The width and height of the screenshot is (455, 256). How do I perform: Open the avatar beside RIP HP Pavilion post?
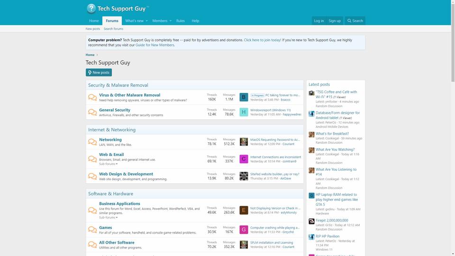[x=311, y=237]
